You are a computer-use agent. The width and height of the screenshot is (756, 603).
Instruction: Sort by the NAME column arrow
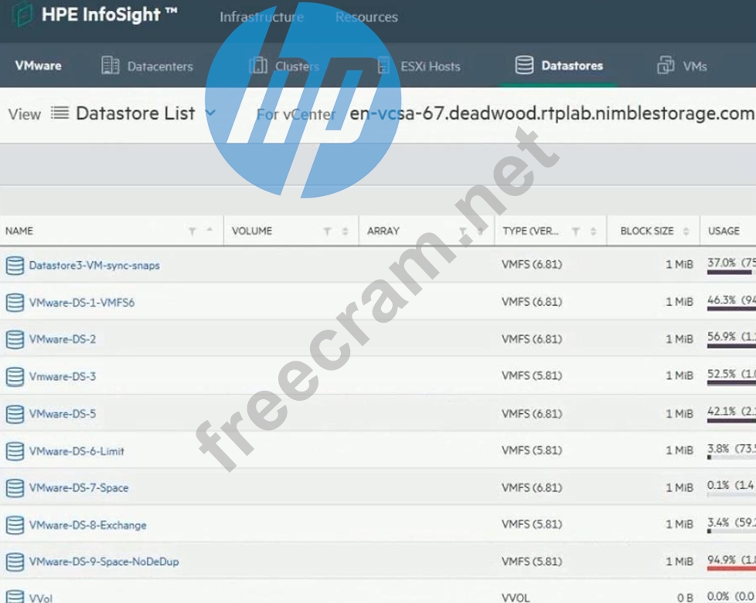[x=209, y=230]
